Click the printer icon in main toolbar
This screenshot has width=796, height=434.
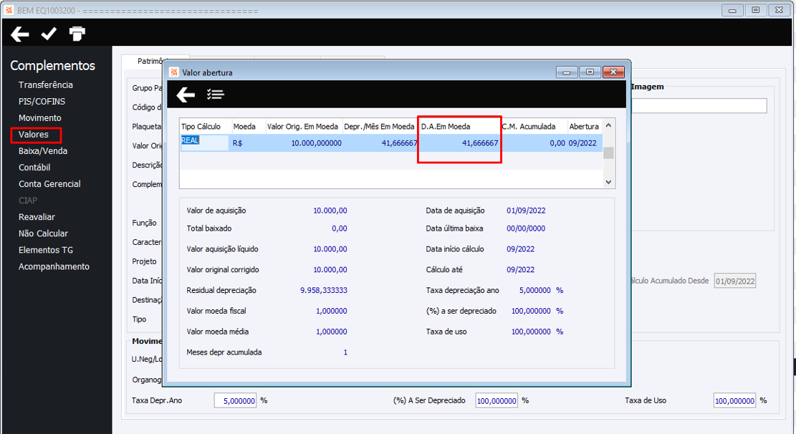(x=77, y=34)
